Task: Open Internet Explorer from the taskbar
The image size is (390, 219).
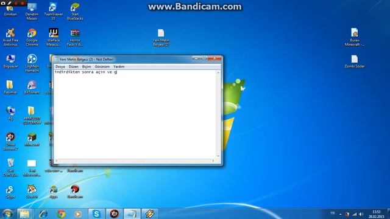Action: point(43,214)
